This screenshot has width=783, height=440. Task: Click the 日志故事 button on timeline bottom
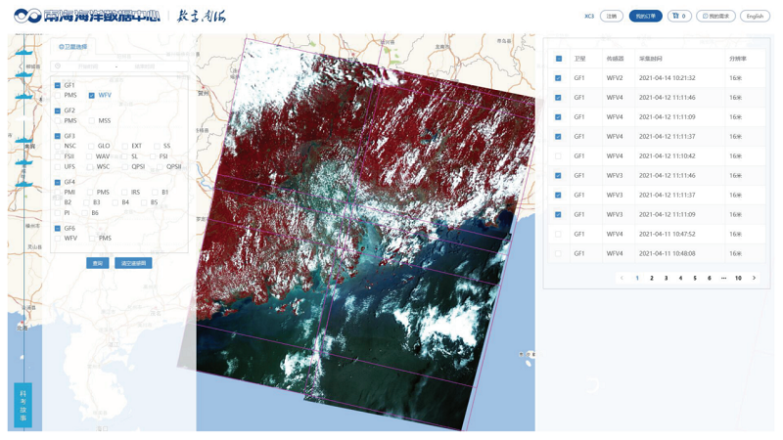click(x=23, y=405)
